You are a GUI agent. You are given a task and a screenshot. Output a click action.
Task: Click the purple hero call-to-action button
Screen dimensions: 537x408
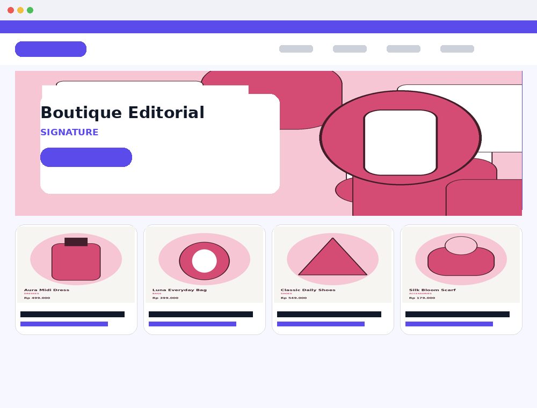tap(86, 157)
